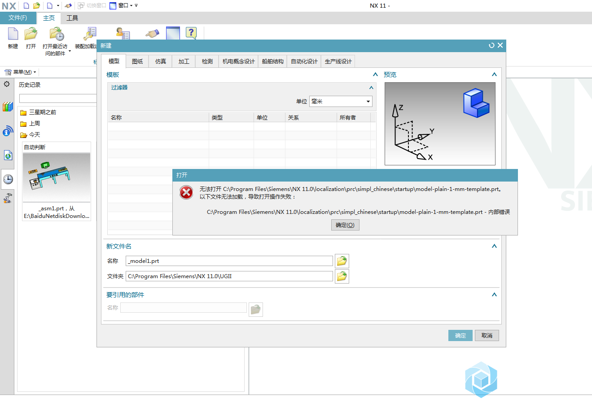Click the _asm1.prt history thumbnail
The height and width of the screenshot is (404, 592).
(x=57, y=178)
